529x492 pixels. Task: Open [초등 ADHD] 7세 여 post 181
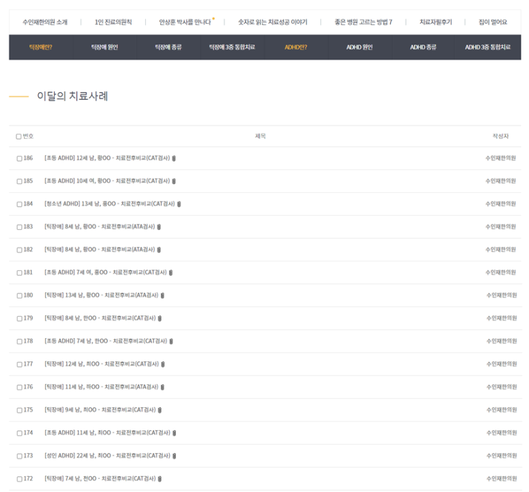click(x=105, y=272)
